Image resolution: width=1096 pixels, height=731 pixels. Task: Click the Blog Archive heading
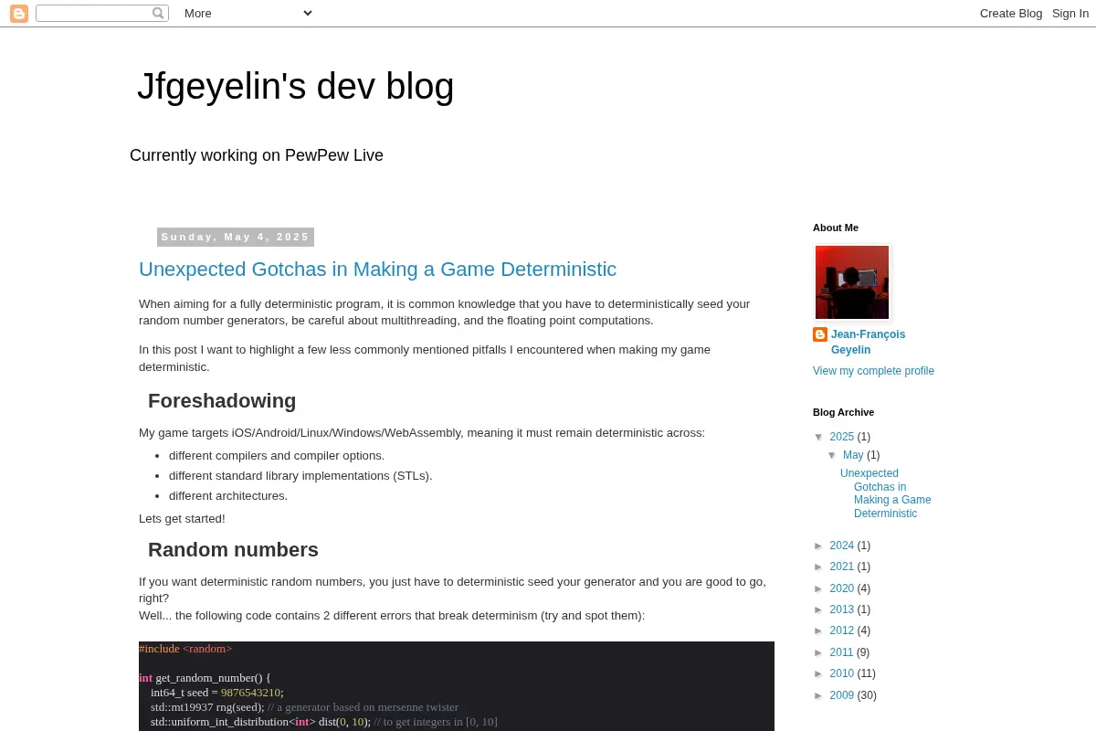pyautogui.click(x=843, y=412)
